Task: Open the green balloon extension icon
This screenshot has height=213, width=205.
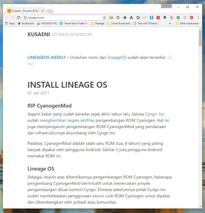Action: (x=165, y=18)
